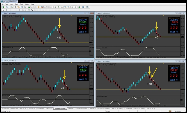Click the connection status 3155/5 kb
The width and height of the screenshot is (187, 113).
(178, 111)
